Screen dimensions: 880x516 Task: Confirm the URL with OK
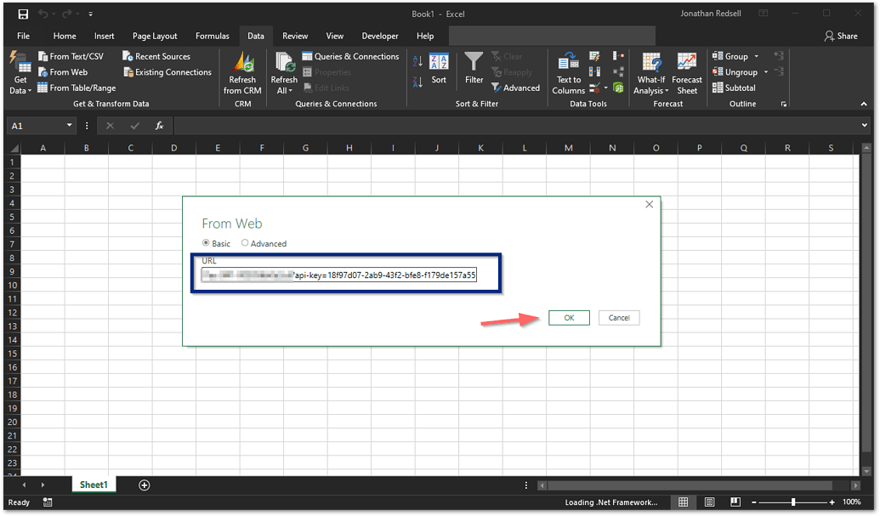coord(569,317)
